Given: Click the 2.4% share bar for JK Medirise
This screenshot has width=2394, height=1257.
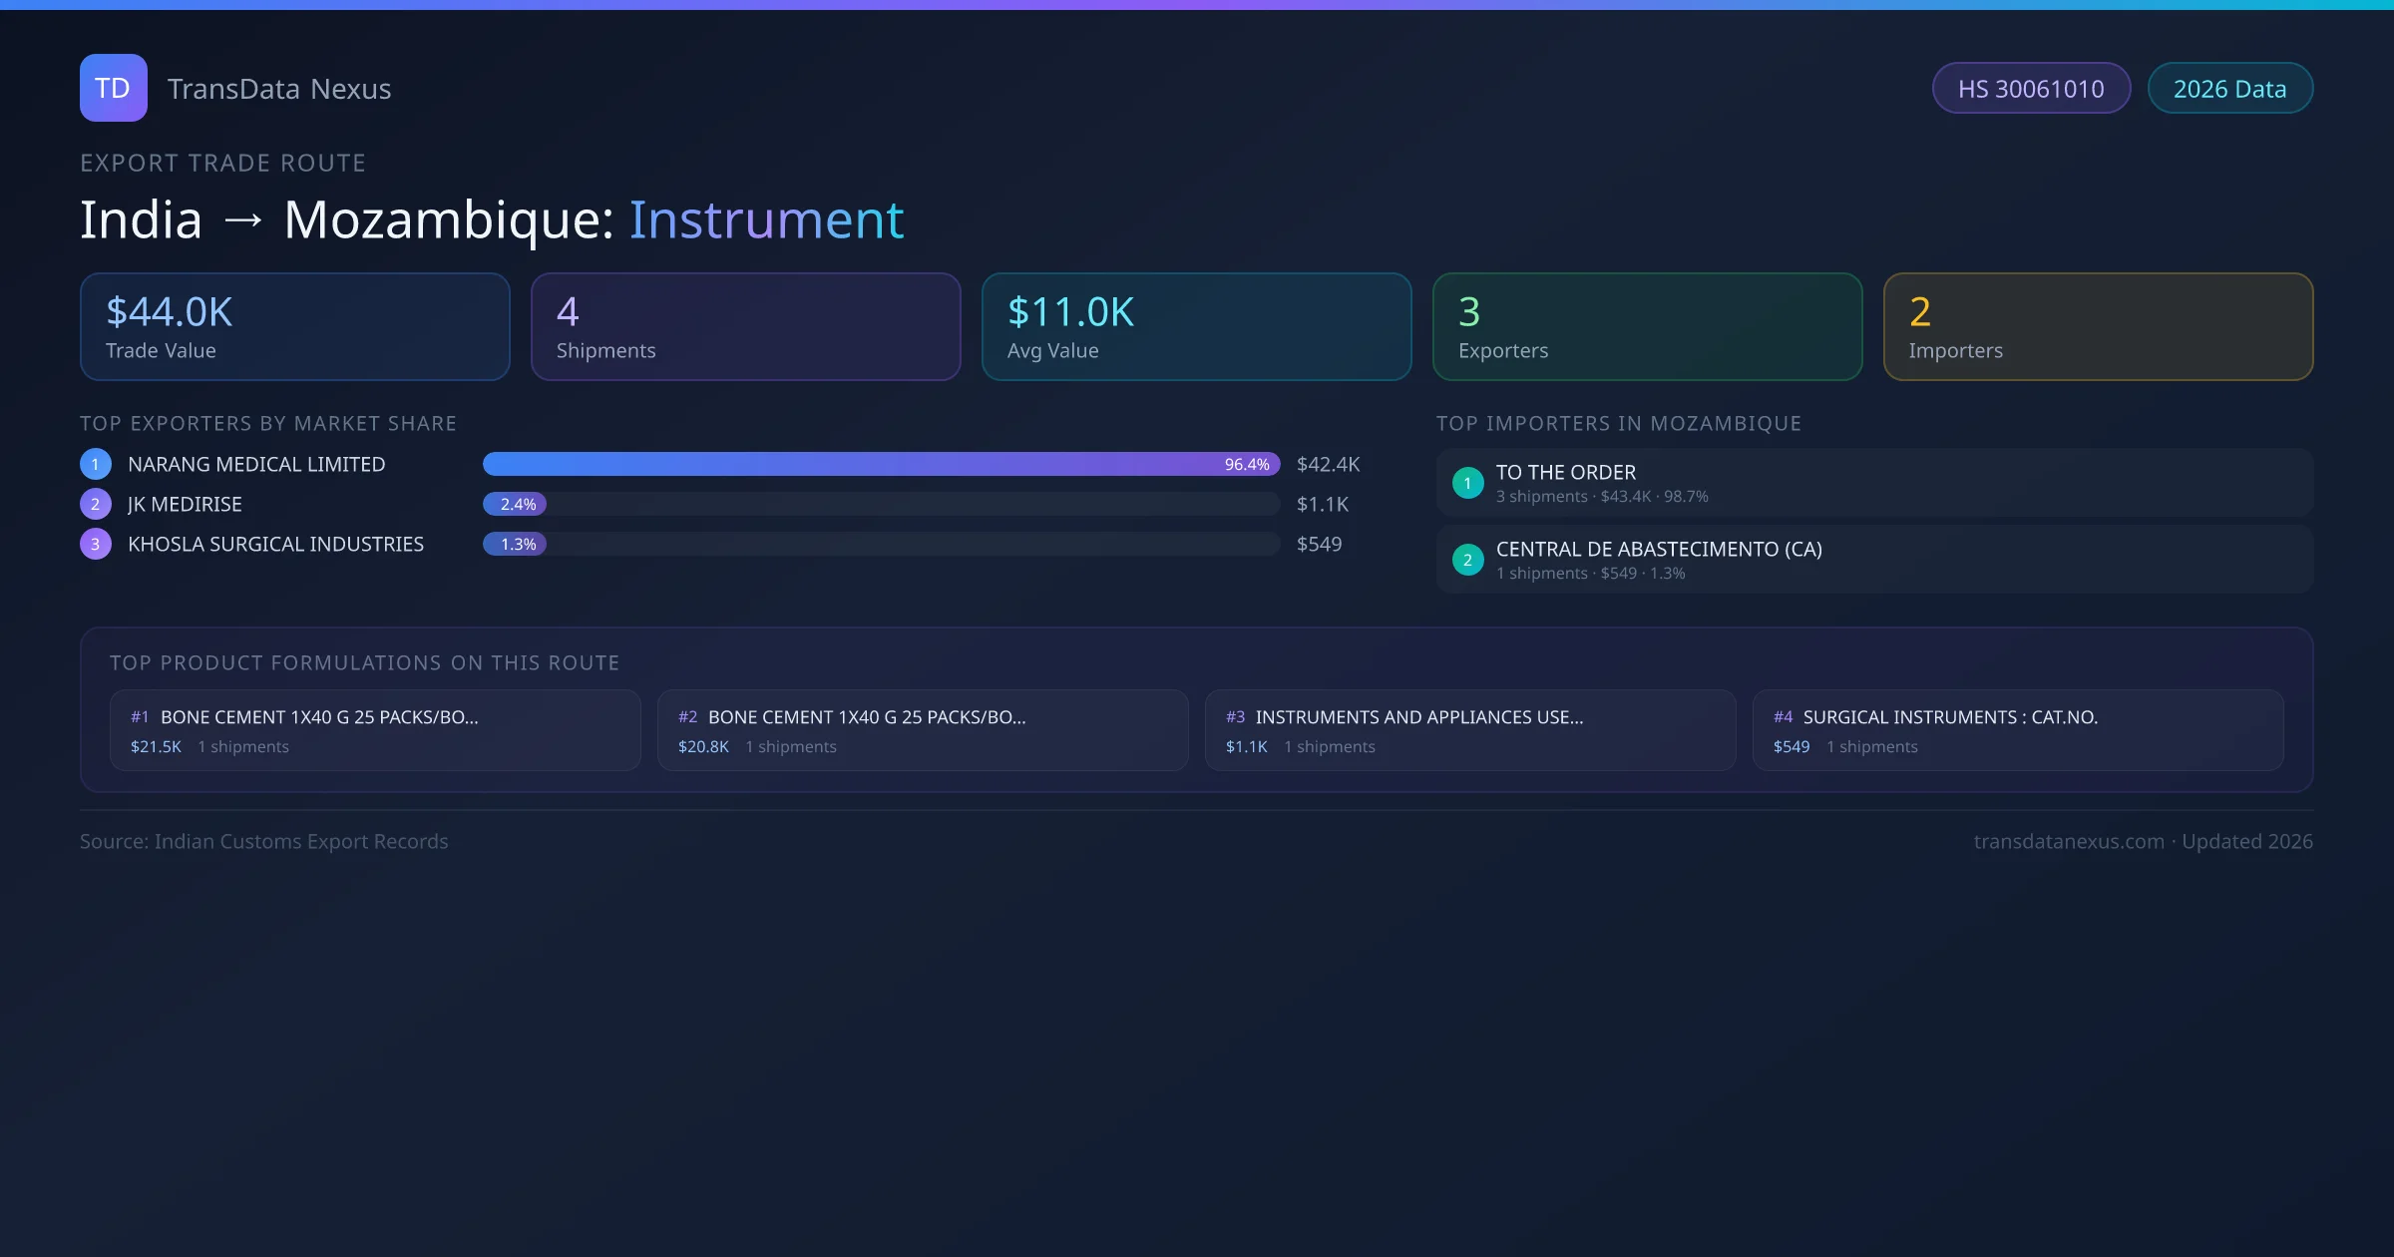Looking at the screenshot, I should pos(515,504).
